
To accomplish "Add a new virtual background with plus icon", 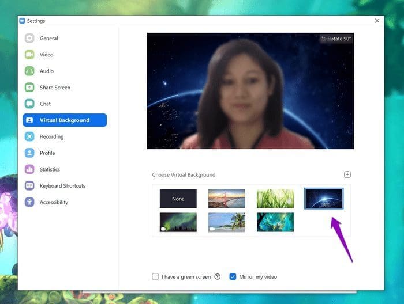I will 347,174.
